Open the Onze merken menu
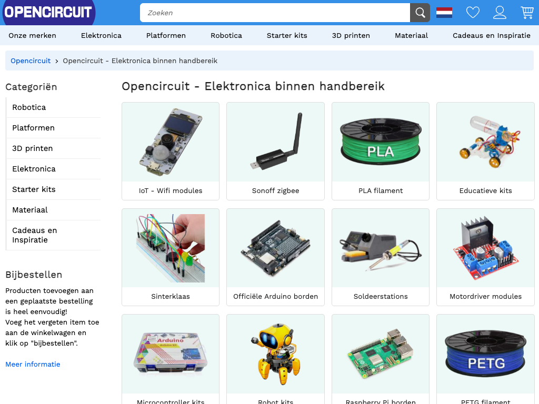Screen dimensions: 539x404 tap(32, 35)
